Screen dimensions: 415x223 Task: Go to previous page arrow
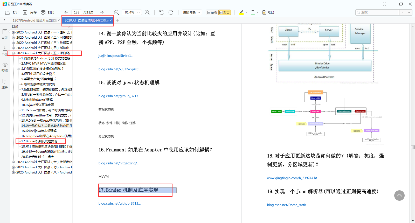[66, 12]
